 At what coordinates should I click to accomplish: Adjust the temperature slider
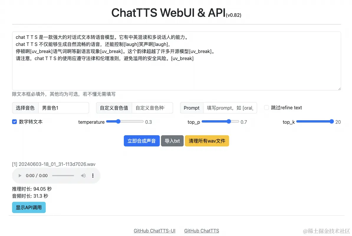125,122
